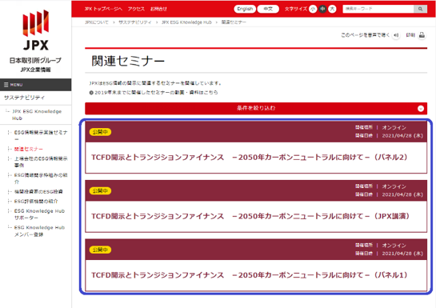Click 公開中 badge on JPX講演 card
The height and width of the screenshot is (308, 436).
point(100,191)
